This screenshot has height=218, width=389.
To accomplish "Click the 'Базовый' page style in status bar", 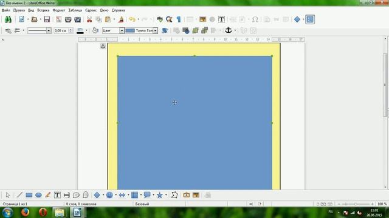I will (x=142, y=204).
